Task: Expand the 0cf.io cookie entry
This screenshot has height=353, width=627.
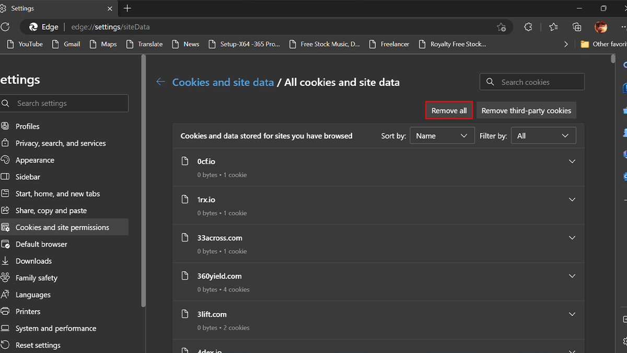Action: (x=572, y=162)
